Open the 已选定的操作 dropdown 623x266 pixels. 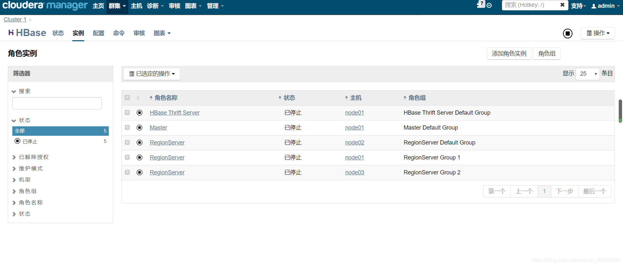point(152,74)
